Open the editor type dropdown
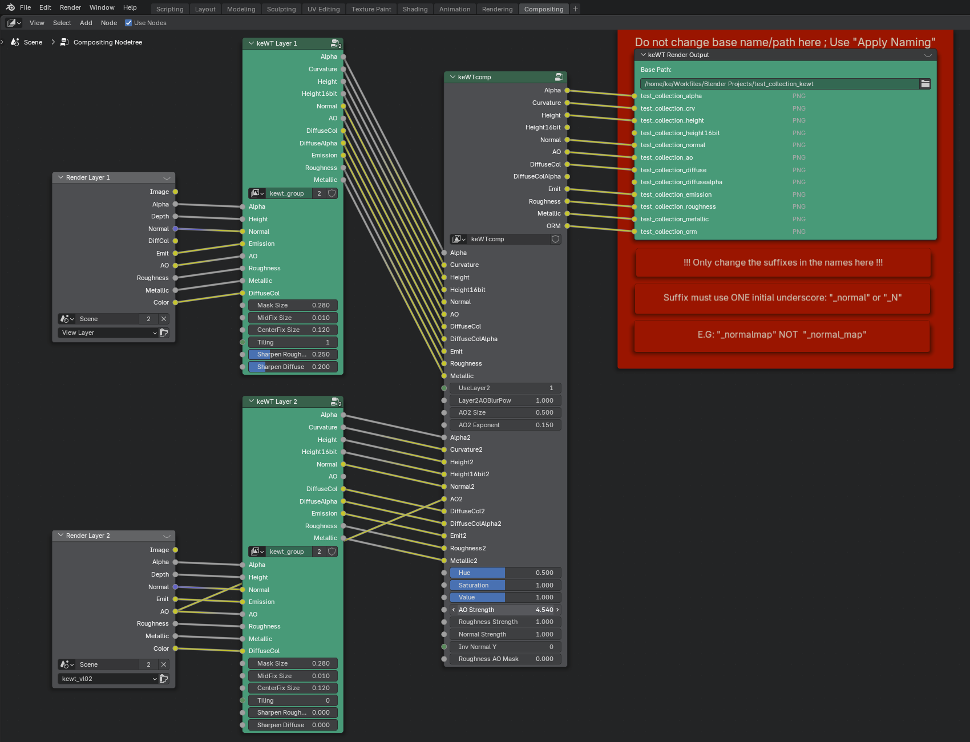Image resolution: width=970 pixels, height=742 pixels. tap(14, 23)
